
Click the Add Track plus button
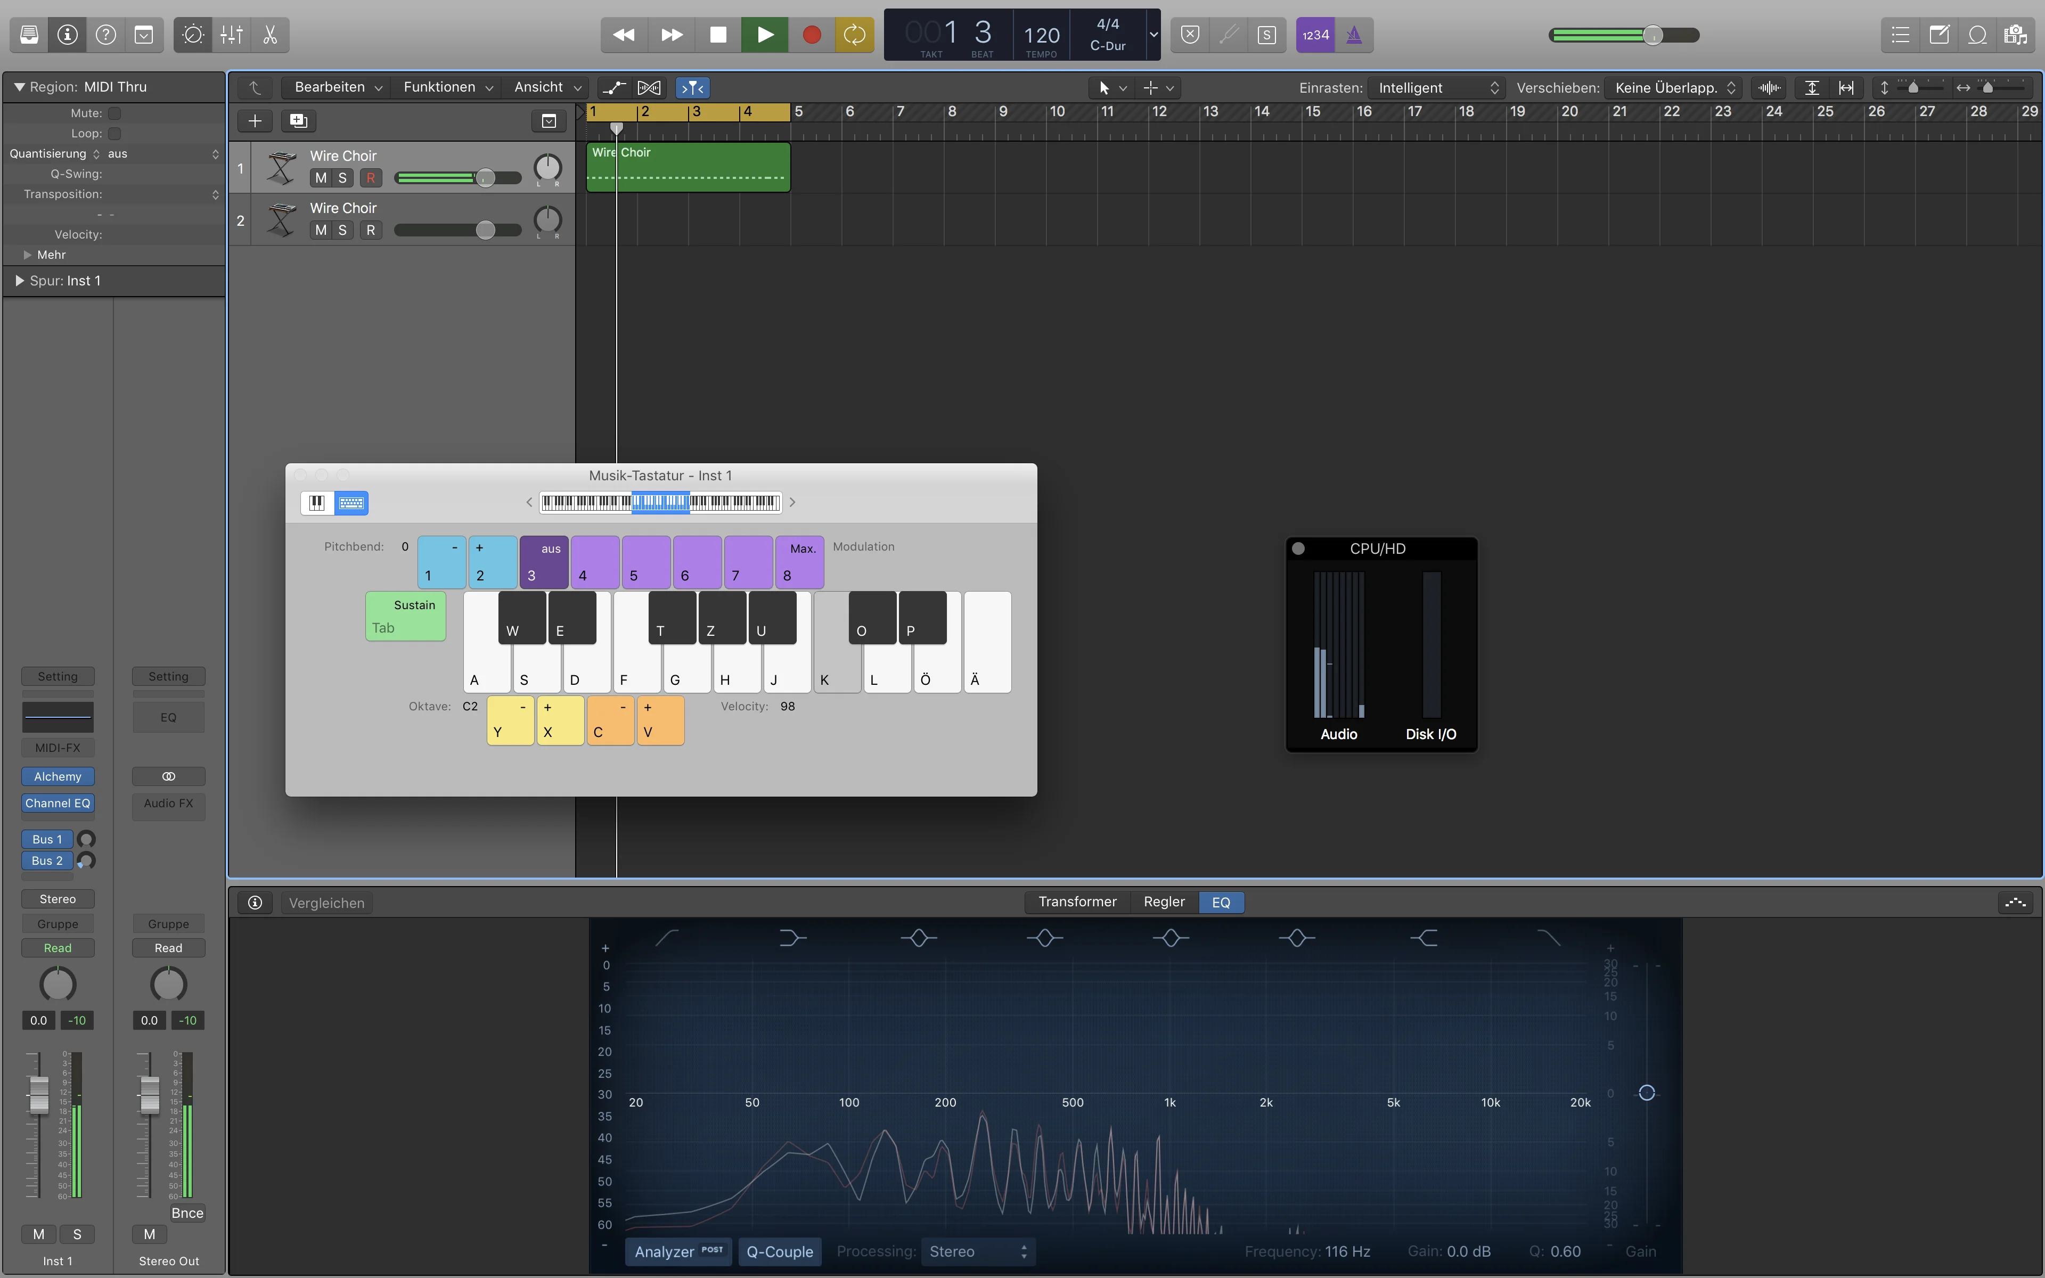[x=255, y=121]
